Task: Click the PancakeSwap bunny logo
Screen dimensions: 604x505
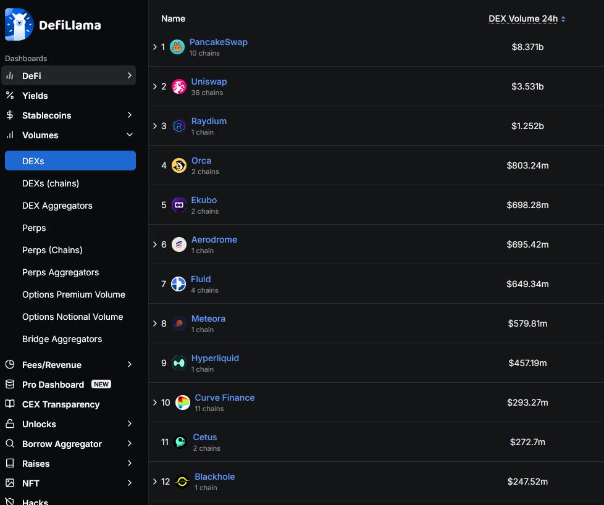Action: pyautogui.click(x=177, y=46)
